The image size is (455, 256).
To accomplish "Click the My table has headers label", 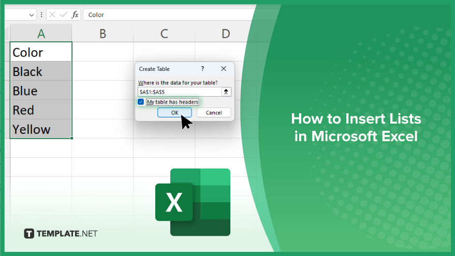I will tap(173, 102).
